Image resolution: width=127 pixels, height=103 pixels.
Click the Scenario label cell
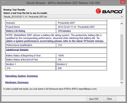click(x=30, y=23)
